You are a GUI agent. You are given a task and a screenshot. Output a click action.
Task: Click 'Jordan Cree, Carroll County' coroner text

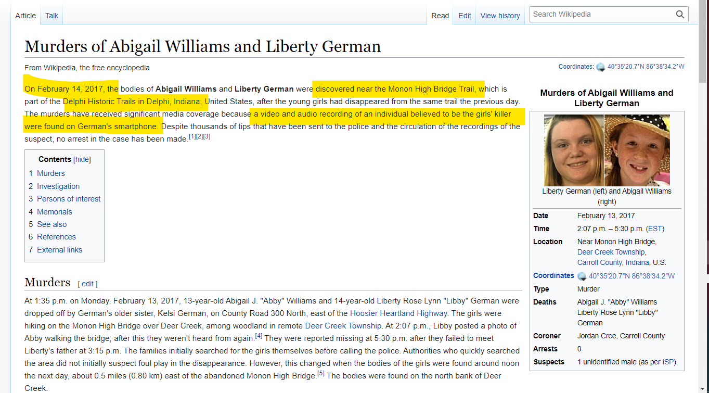tap(622, 336)
